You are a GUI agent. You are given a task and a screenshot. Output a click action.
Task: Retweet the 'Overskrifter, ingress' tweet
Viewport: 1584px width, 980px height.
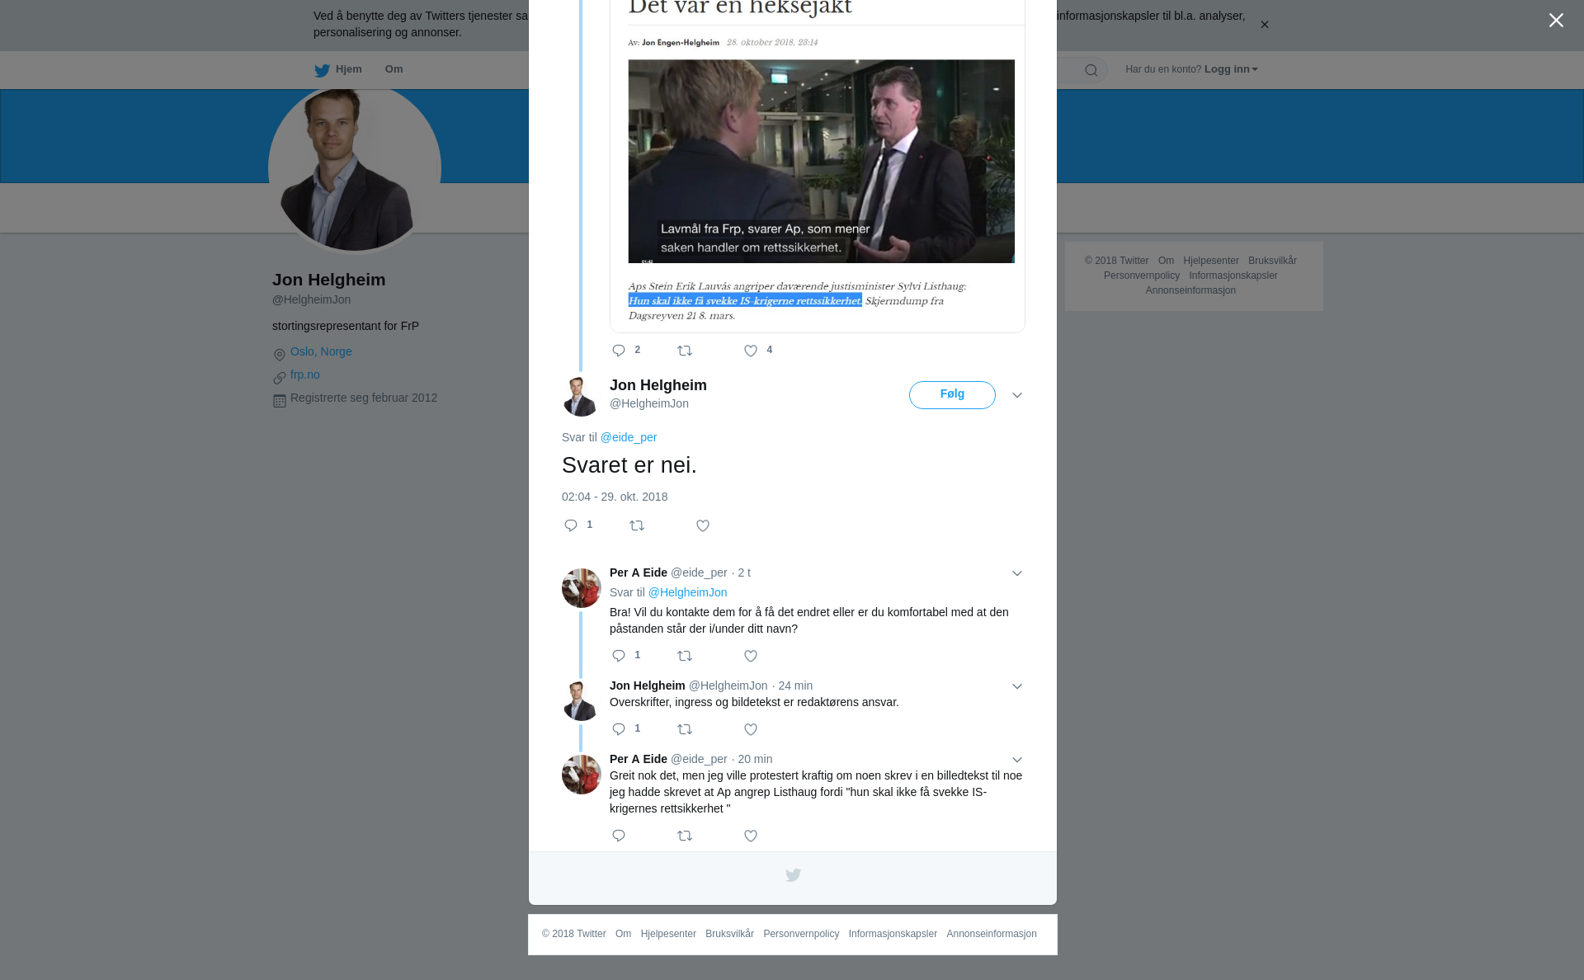tap(685, 730)
